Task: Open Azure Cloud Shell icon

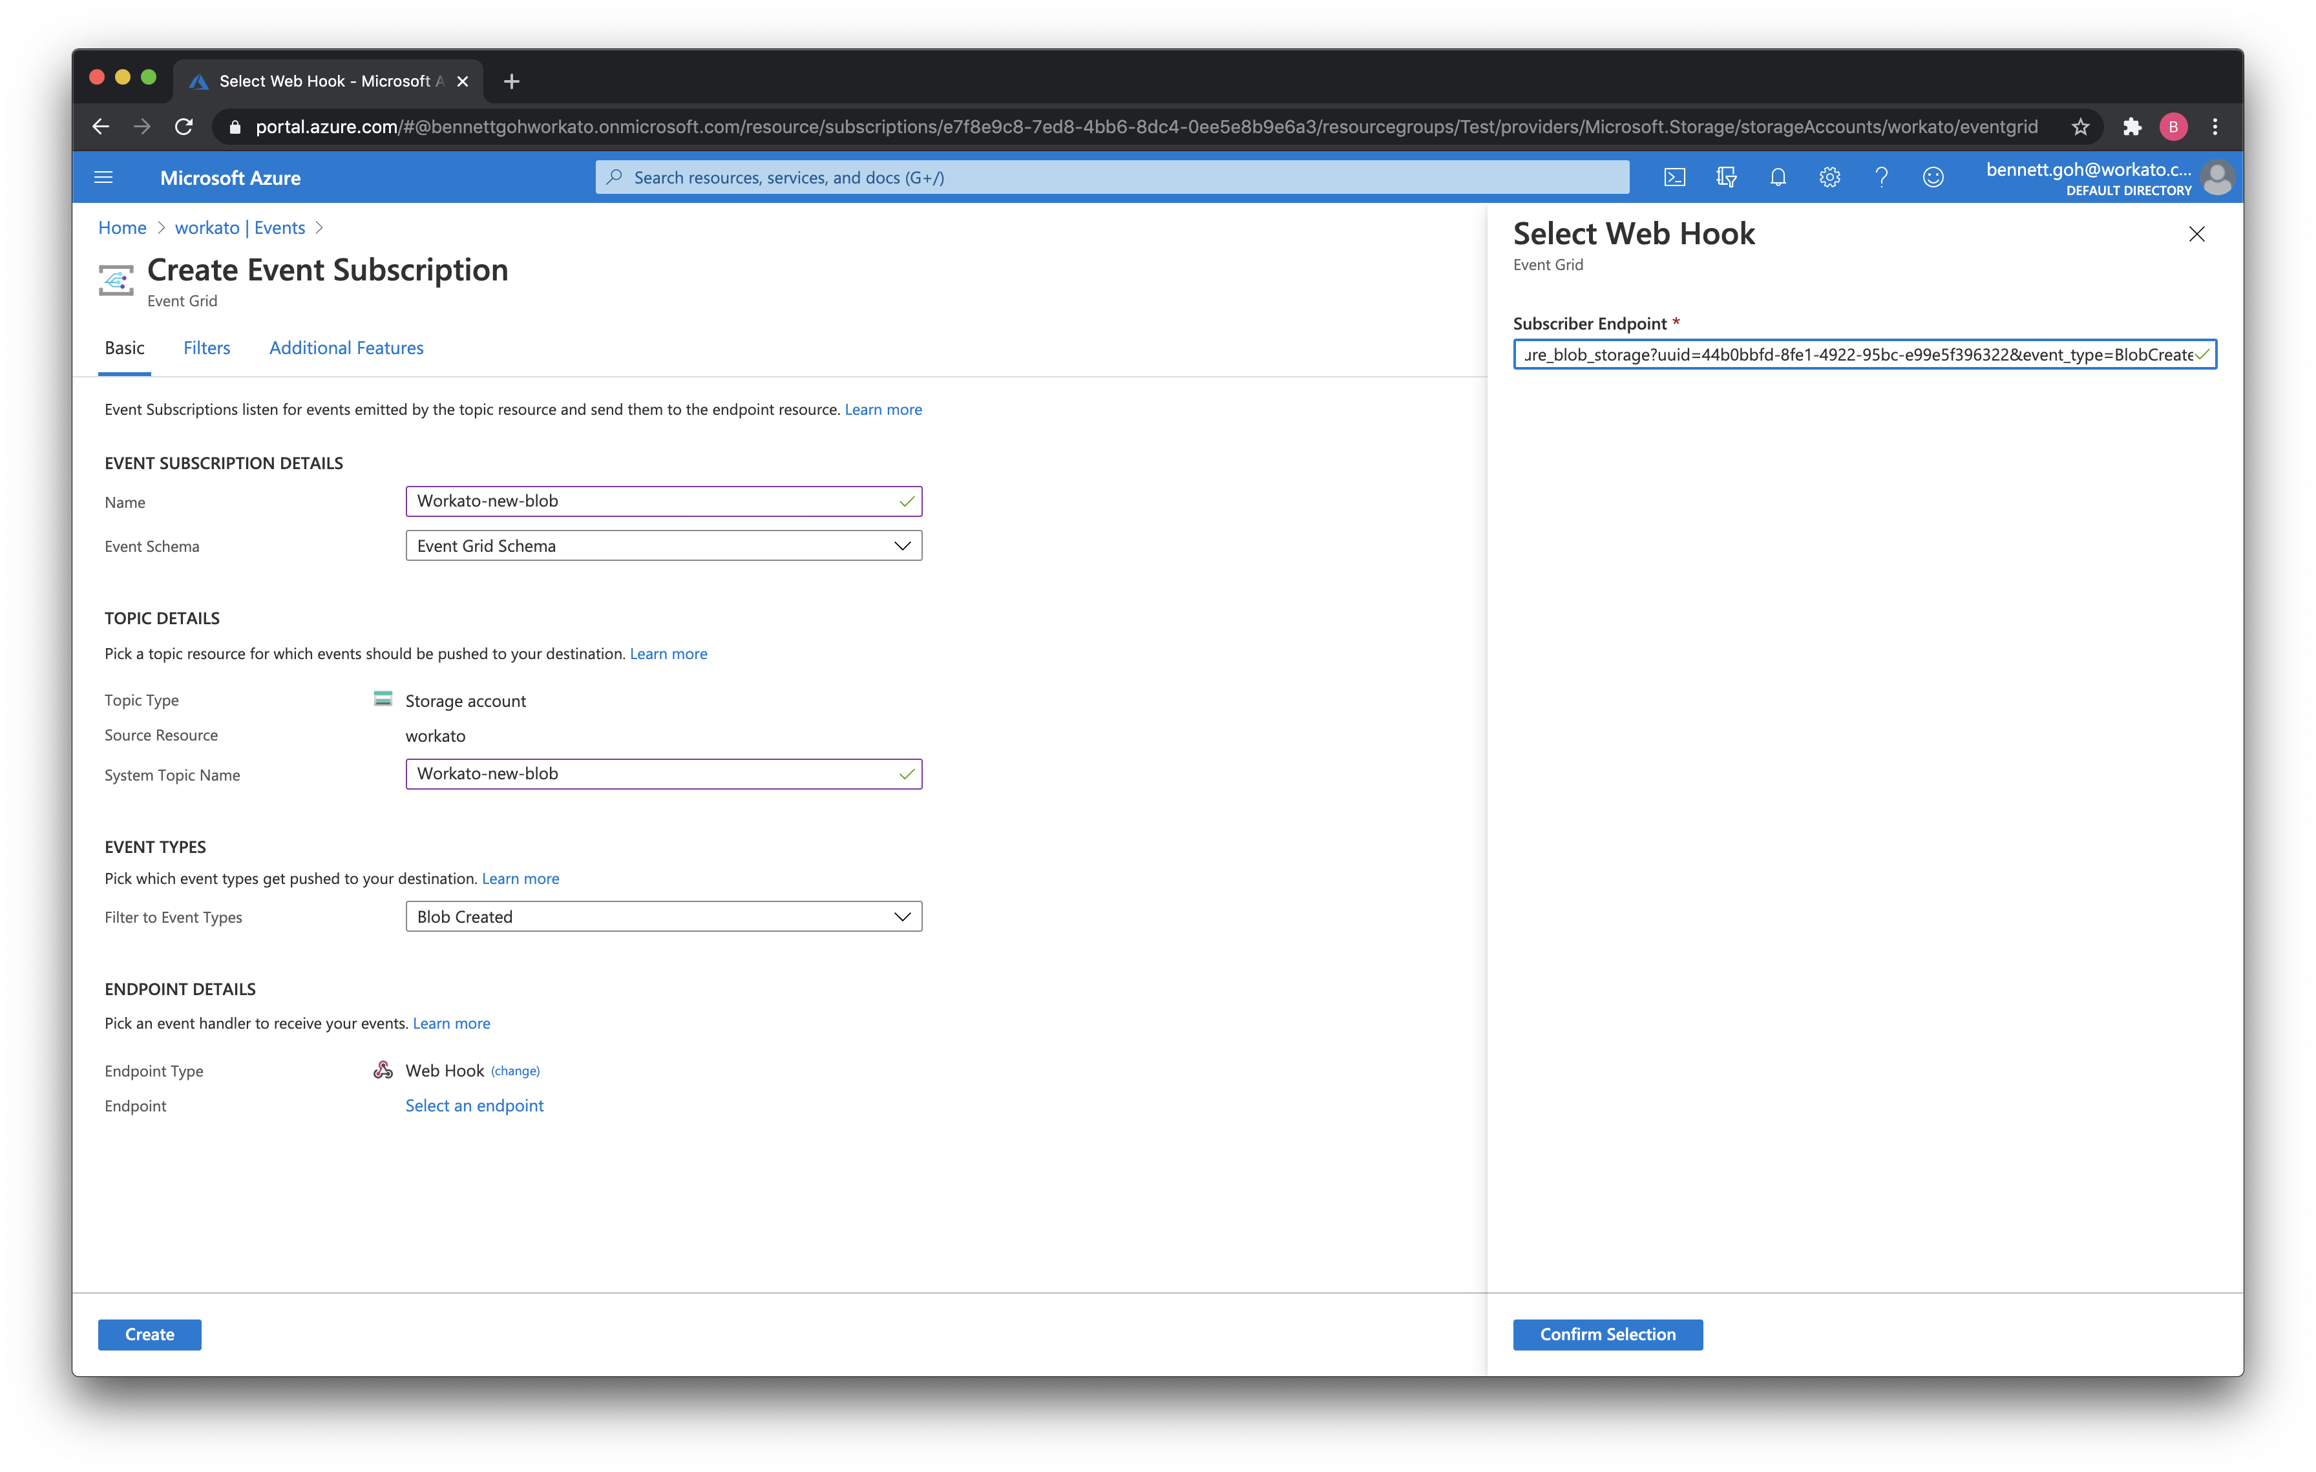Action: (1674, 178)
